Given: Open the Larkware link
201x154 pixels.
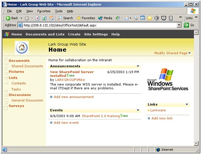Looking at the screenshot, I should (x=158, y=110).
